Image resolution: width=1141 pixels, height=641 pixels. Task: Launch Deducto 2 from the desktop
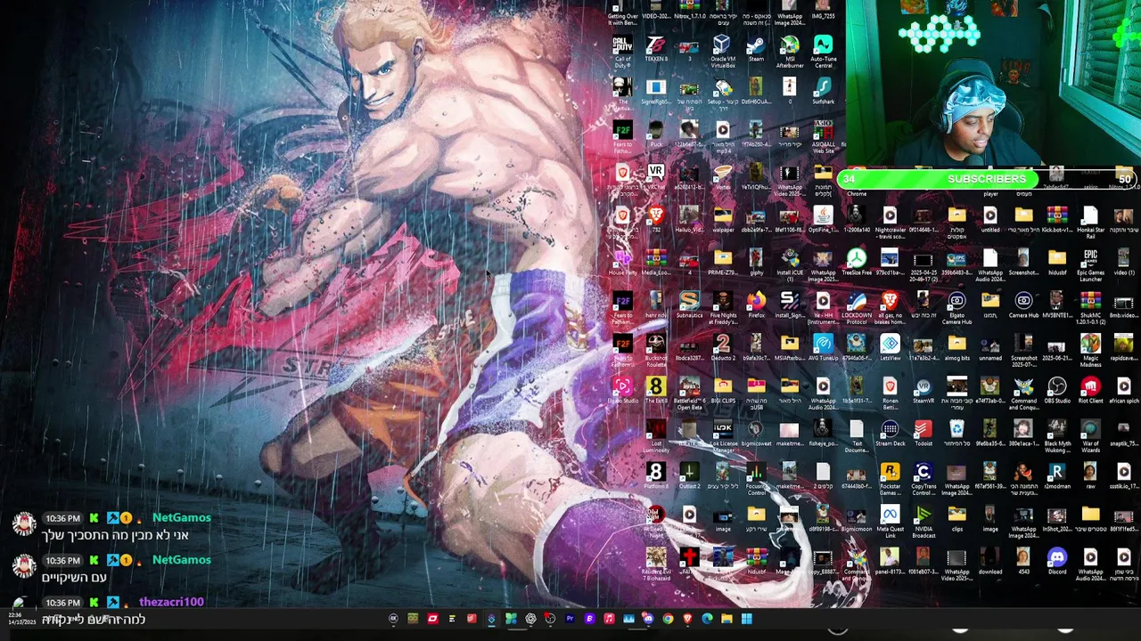(x=723, y=347)
